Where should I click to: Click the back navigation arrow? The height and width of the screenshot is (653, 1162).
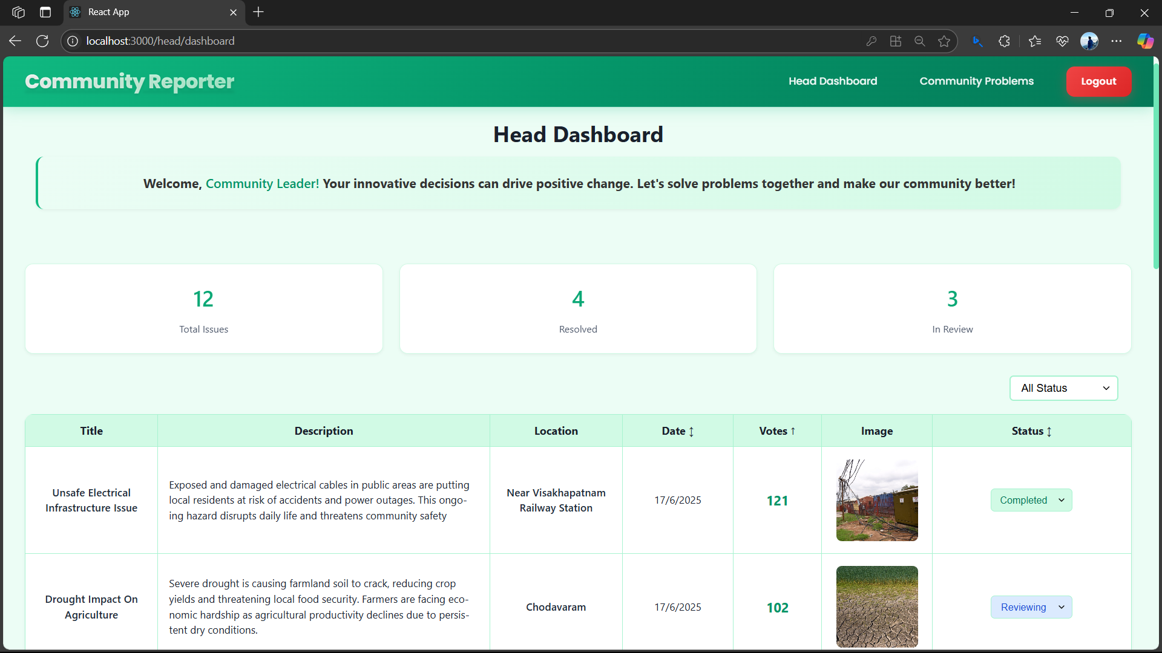tap(15, 41)
